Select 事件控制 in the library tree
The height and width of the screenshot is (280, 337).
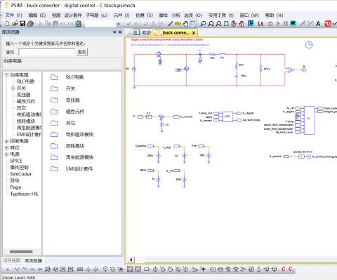20,168
